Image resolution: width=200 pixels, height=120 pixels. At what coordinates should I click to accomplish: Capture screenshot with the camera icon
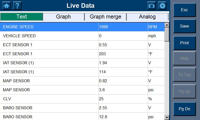[151, 5]
